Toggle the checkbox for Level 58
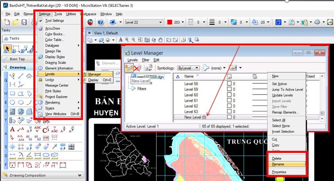Image resolution: width=334 pixels, height=181 pixels. [x=229, y=84]
